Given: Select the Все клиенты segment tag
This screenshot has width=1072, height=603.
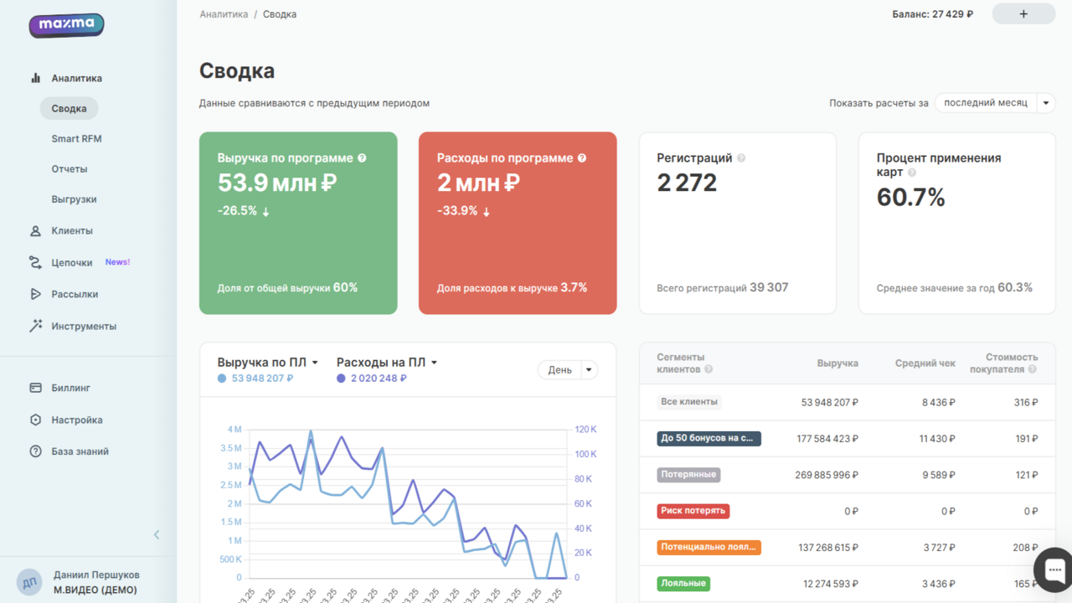Looking at the screenshot, I should 689,402.
